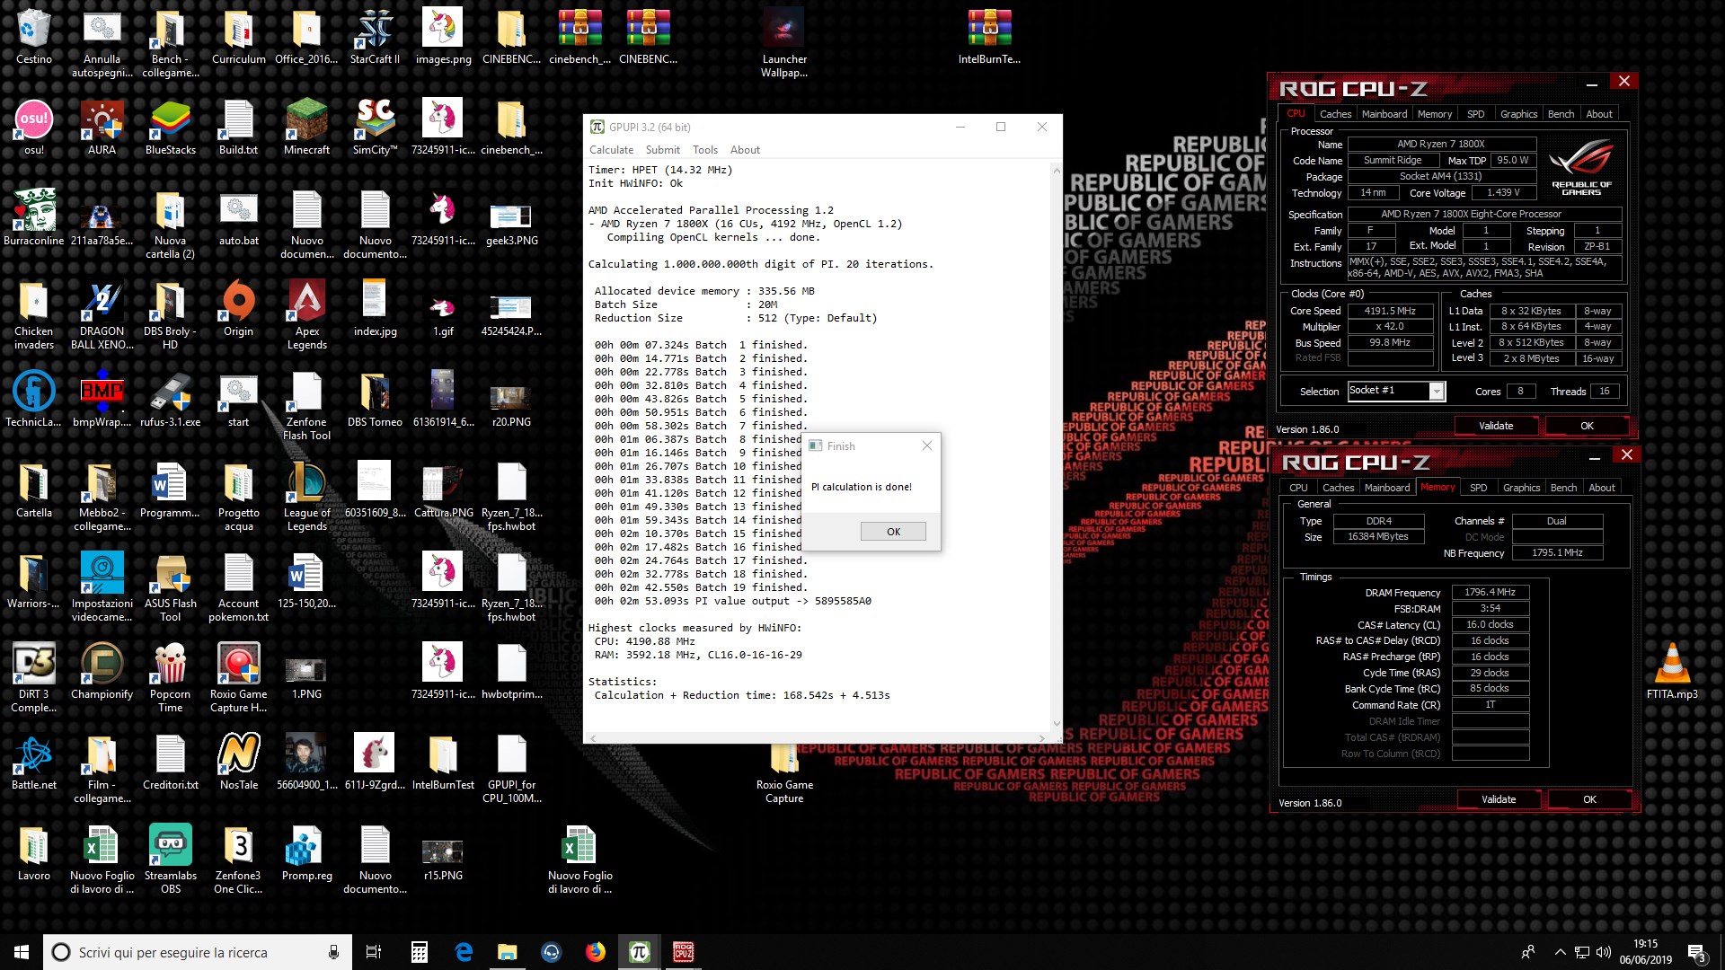Switch to Memory tab in upper CPU-Z
This screenshot has height=970, width=1725.
[x=1435, y=114]
